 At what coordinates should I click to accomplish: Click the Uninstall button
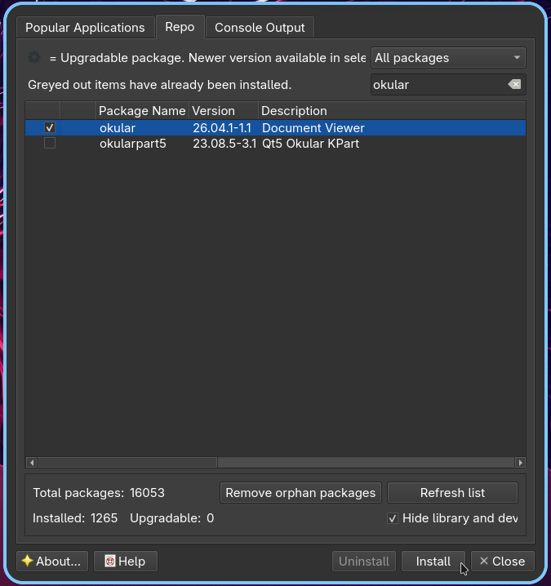(x=364, y=561)
